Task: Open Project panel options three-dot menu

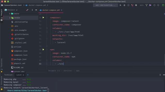Action: pos(32,10)
